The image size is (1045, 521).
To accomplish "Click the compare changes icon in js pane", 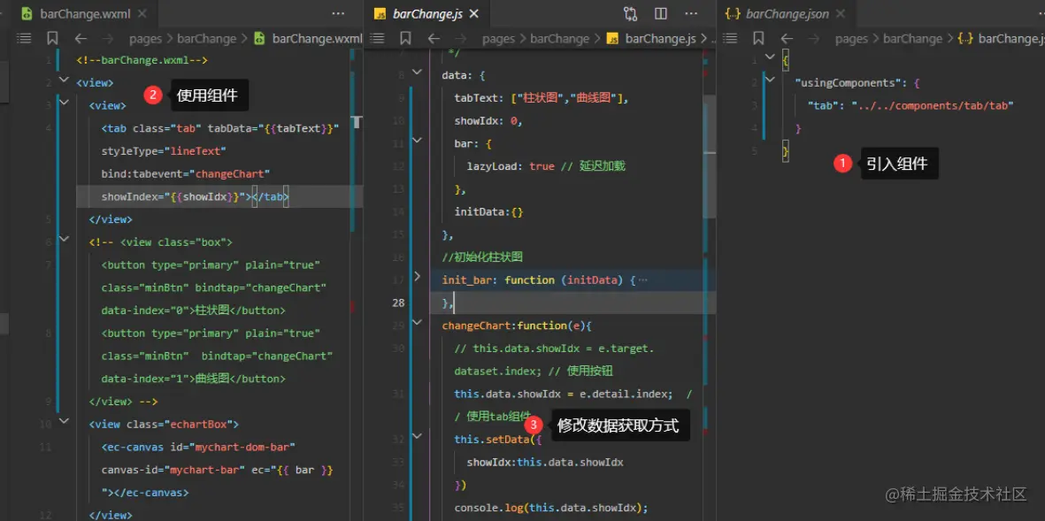I will [x=631, y=13].
